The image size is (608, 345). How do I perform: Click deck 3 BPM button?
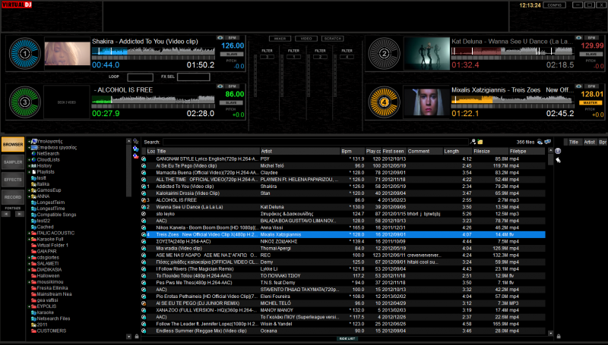click(x=233, y=86)
